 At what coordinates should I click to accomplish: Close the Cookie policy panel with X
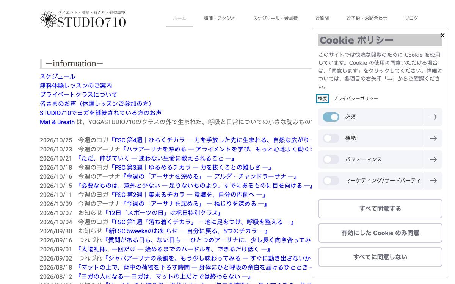(442, 36)
